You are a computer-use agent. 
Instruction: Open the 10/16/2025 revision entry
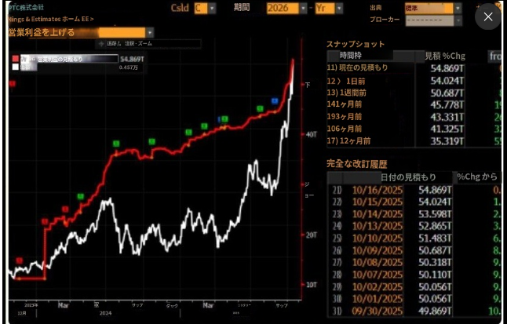tap(381, 191)
